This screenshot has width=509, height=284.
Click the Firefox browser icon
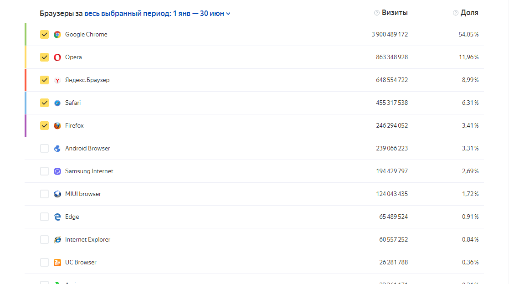coord(57,126)
